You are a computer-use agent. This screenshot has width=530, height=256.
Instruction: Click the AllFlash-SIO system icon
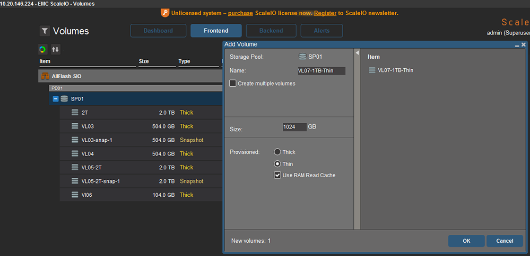tap(45, 77)
